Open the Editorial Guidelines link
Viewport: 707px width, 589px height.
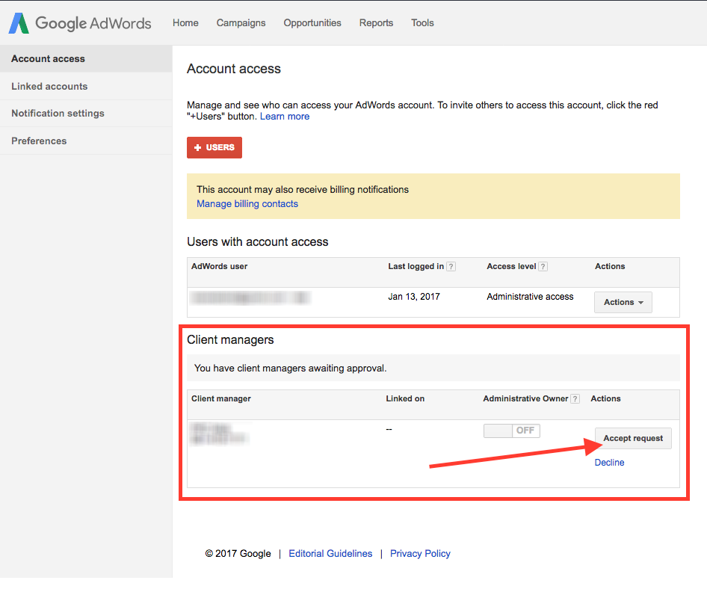[x=330, y=553]
